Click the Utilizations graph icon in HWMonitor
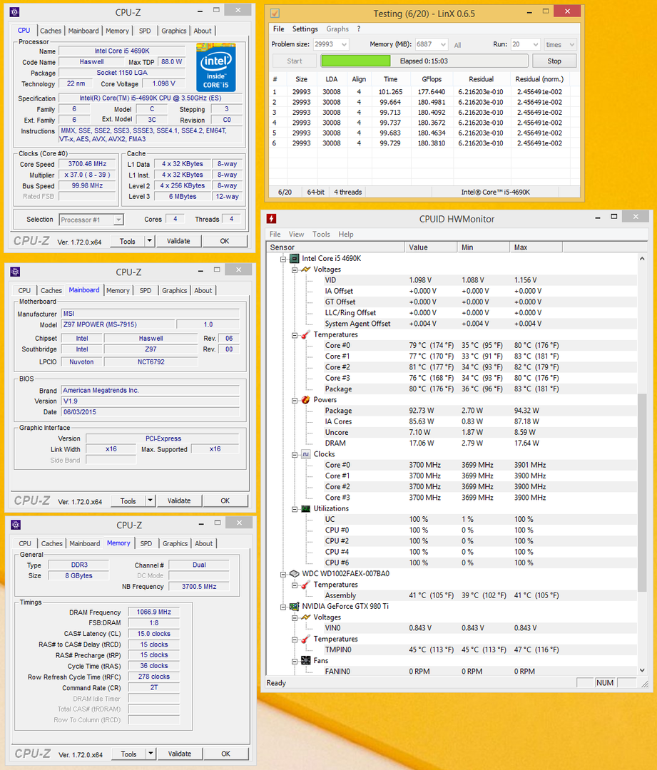 pos(305,508)
